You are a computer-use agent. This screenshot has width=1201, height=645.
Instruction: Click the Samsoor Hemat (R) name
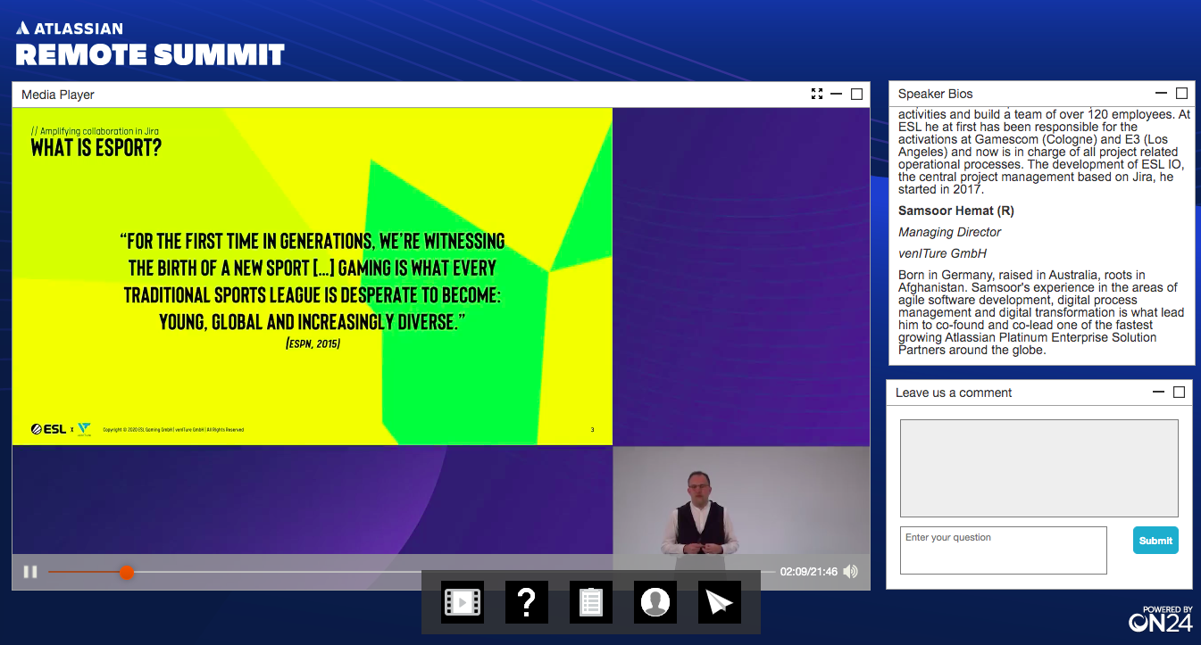click(x=956, y=211)
